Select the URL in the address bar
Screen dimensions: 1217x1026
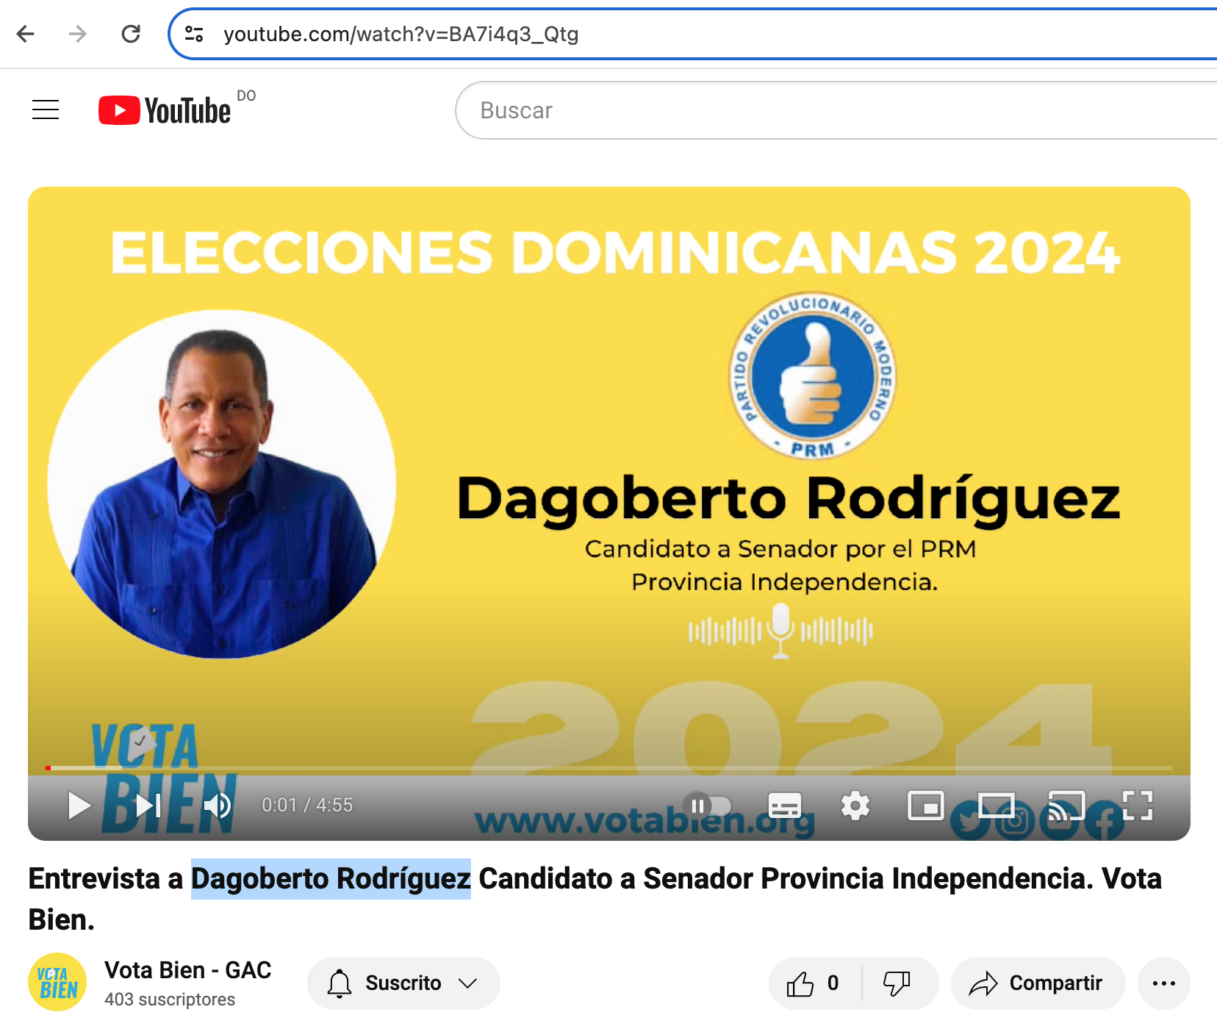[401, 34]
